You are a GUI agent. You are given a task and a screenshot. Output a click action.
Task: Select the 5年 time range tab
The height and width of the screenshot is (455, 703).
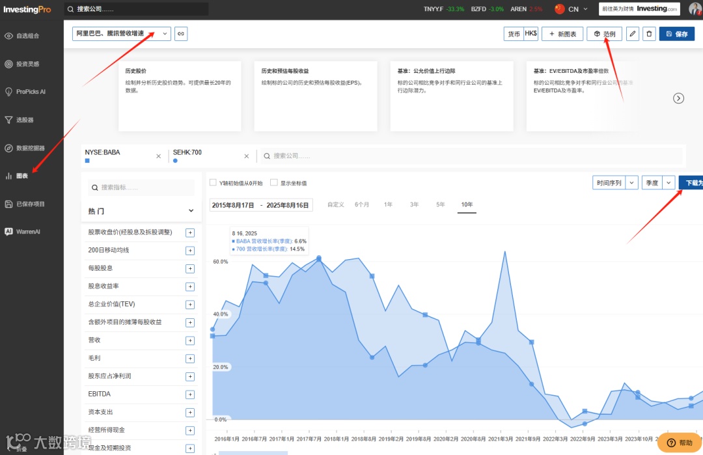[440, 204]
